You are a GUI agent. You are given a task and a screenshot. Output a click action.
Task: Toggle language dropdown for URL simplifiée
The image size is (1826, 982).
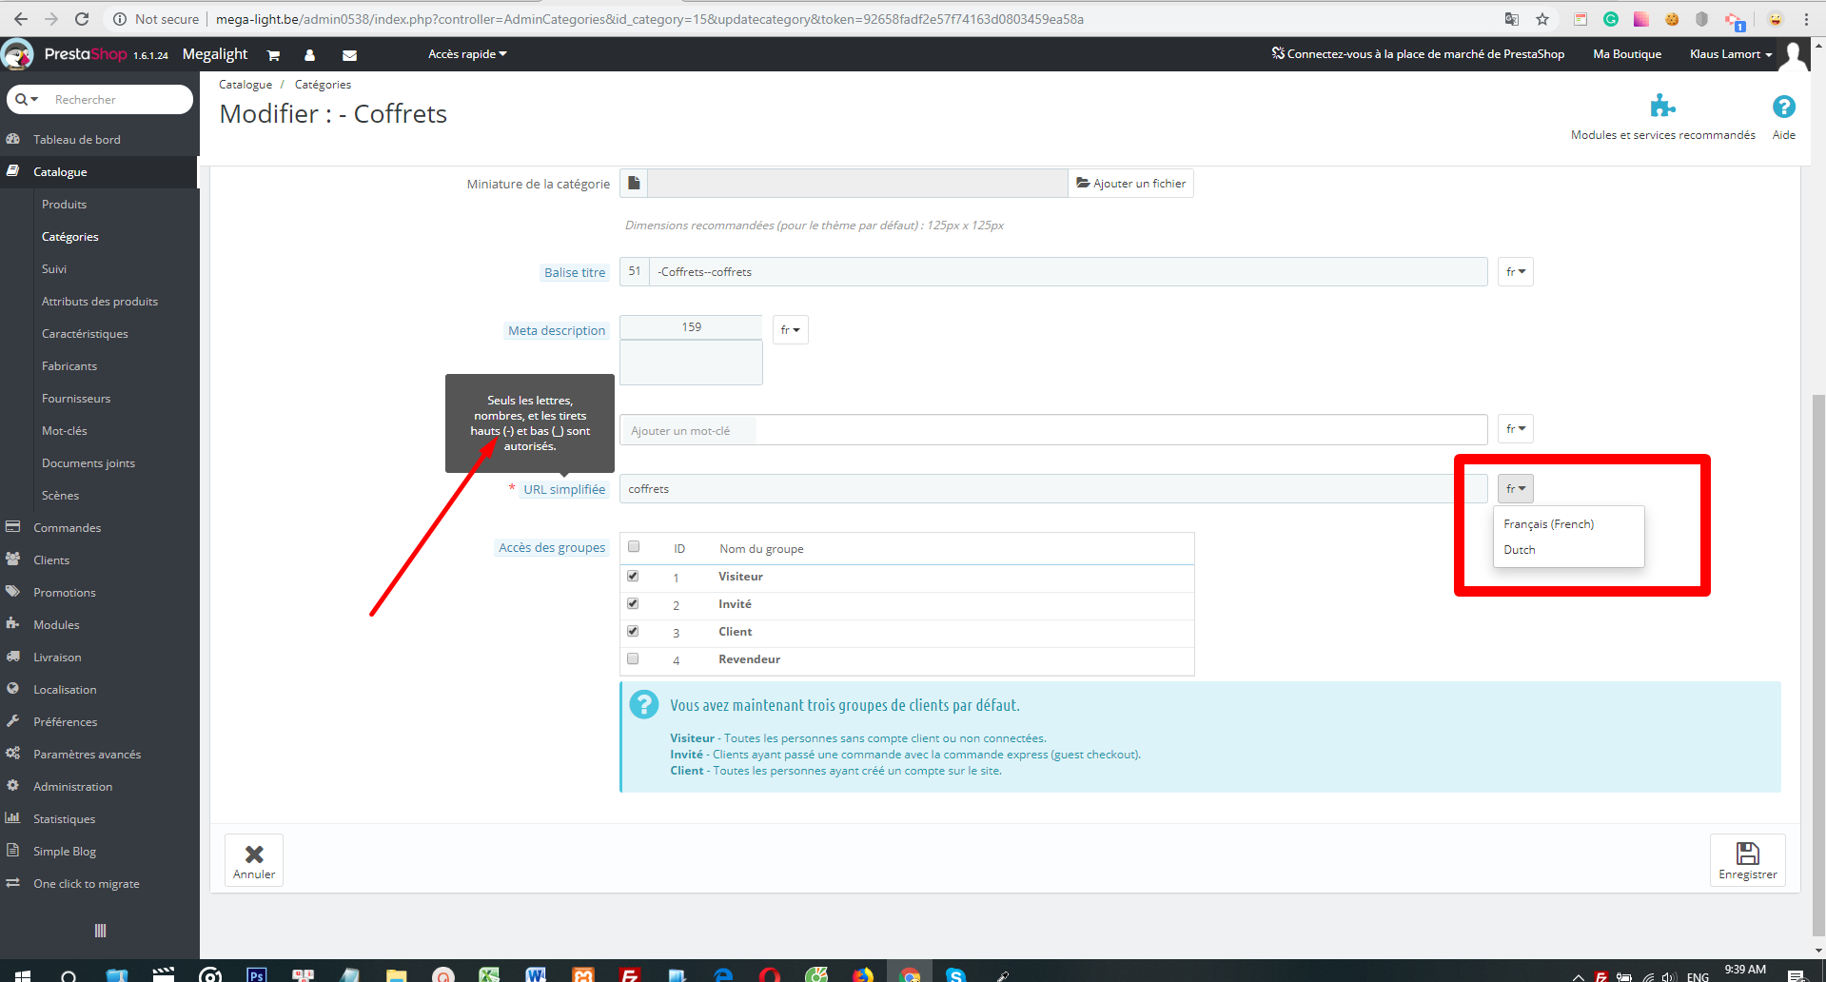[x=1515, y=489]
